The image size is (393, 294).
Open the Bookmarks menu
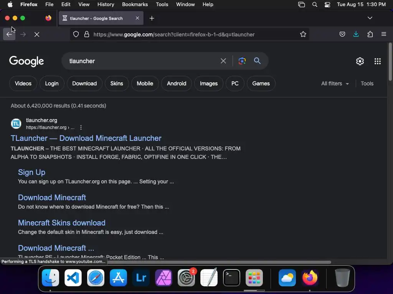coord(135,5)
